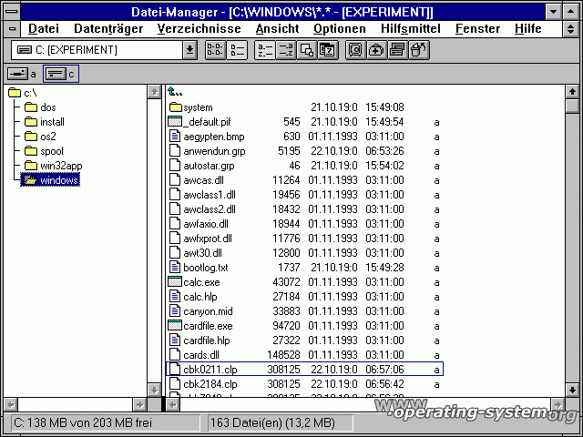Open the Datenträger menu
The width and height of the screenshot is (583, 437).
tap(108, 28)
